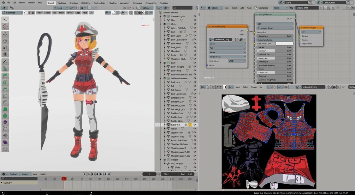
Task: Click the End frame field
Action: pyautogui.click(x=187, y=174)
